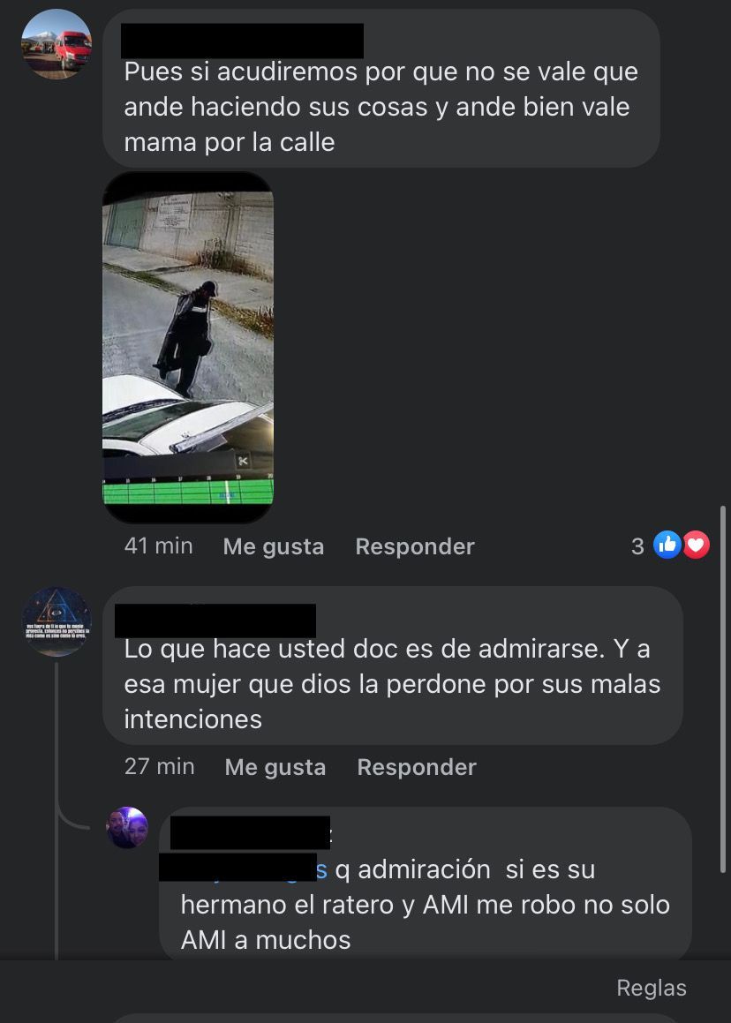Click the 41 min timestamp
The width and height of the screenshot is (731, 1023).
point(159,545)
